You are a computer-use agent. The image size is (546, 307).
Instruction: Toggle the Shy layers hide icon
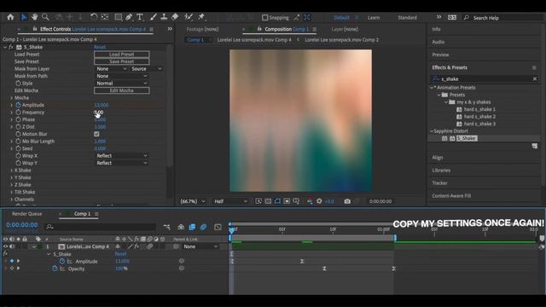click(x=181, y=227)
